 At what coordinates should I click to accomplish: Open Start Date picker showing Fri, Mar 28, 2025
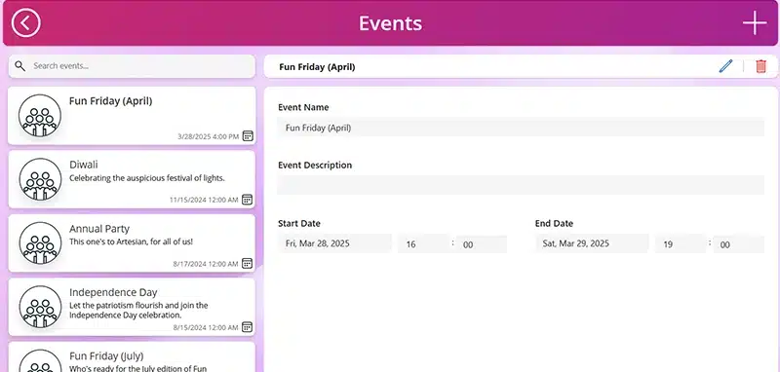click(334, 243)
